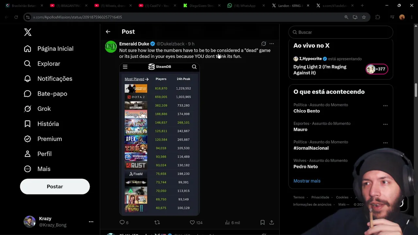
Task: Go to Página Inicial in the sidebar
Action: [49, 49]
